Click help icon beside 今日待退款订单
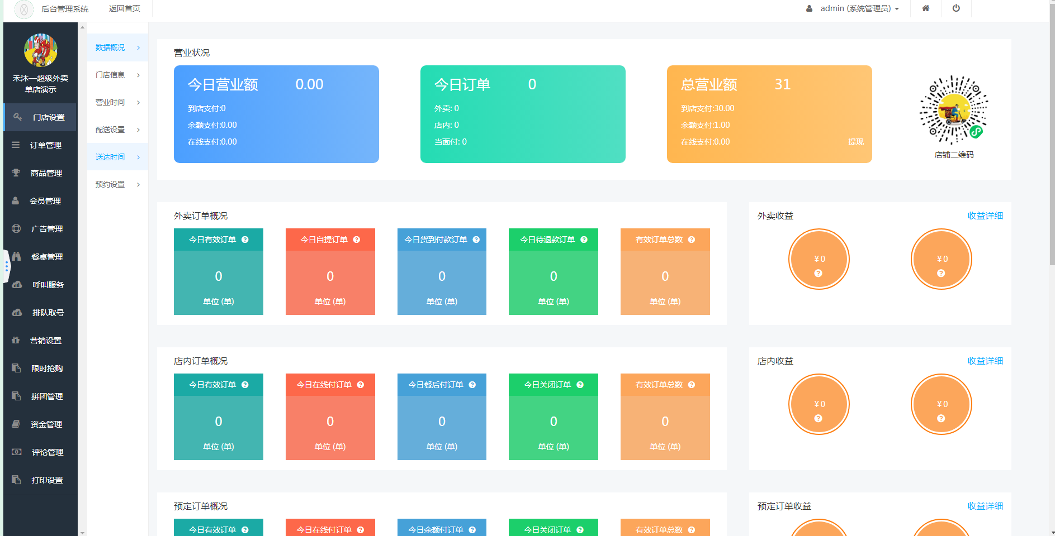Image resolution: width=1055 pixels, height=536 pixels. [x=584, y=240]
